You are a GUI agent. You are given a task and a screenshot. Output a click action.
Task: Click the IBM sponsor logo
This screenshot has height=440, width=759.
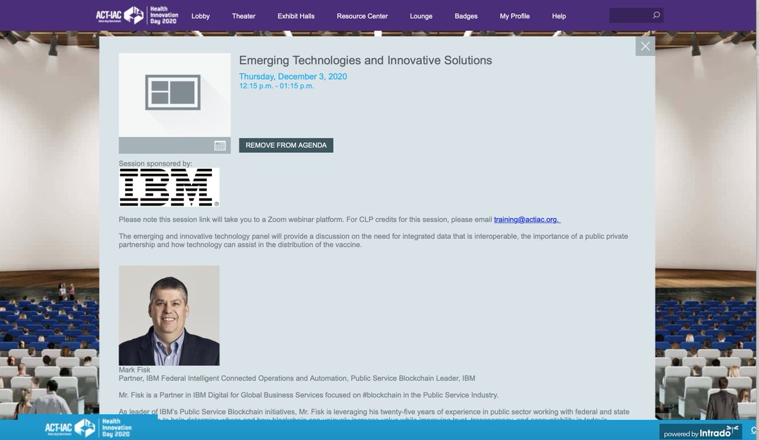click(170, 187)
